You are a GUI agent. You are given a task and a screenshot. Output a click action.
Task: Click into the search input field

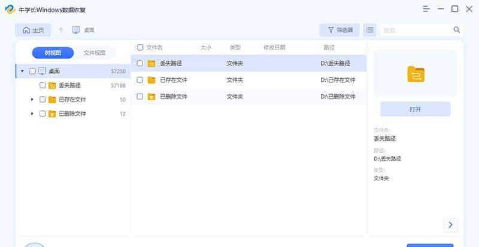tap(416, 30)
